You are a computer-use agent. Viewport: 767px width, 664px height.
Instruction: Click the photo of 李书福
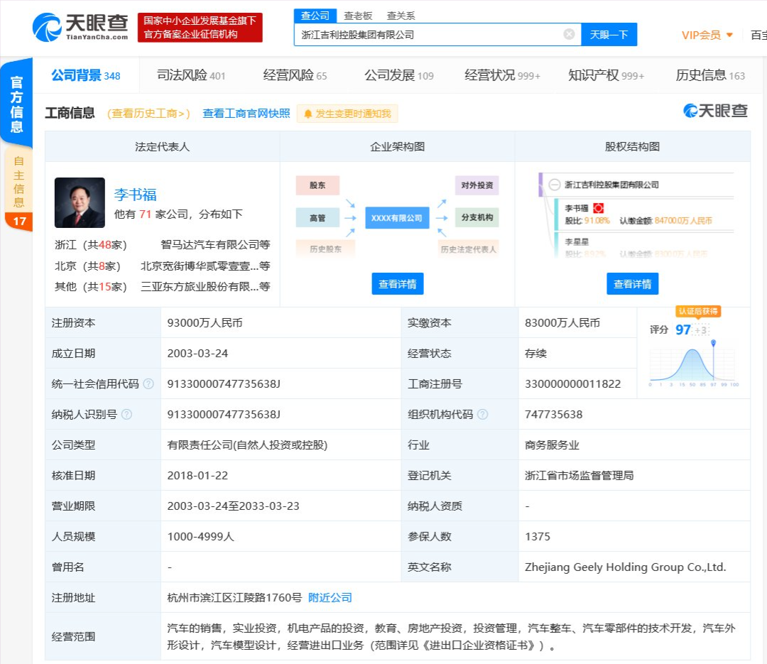point(80,202)
